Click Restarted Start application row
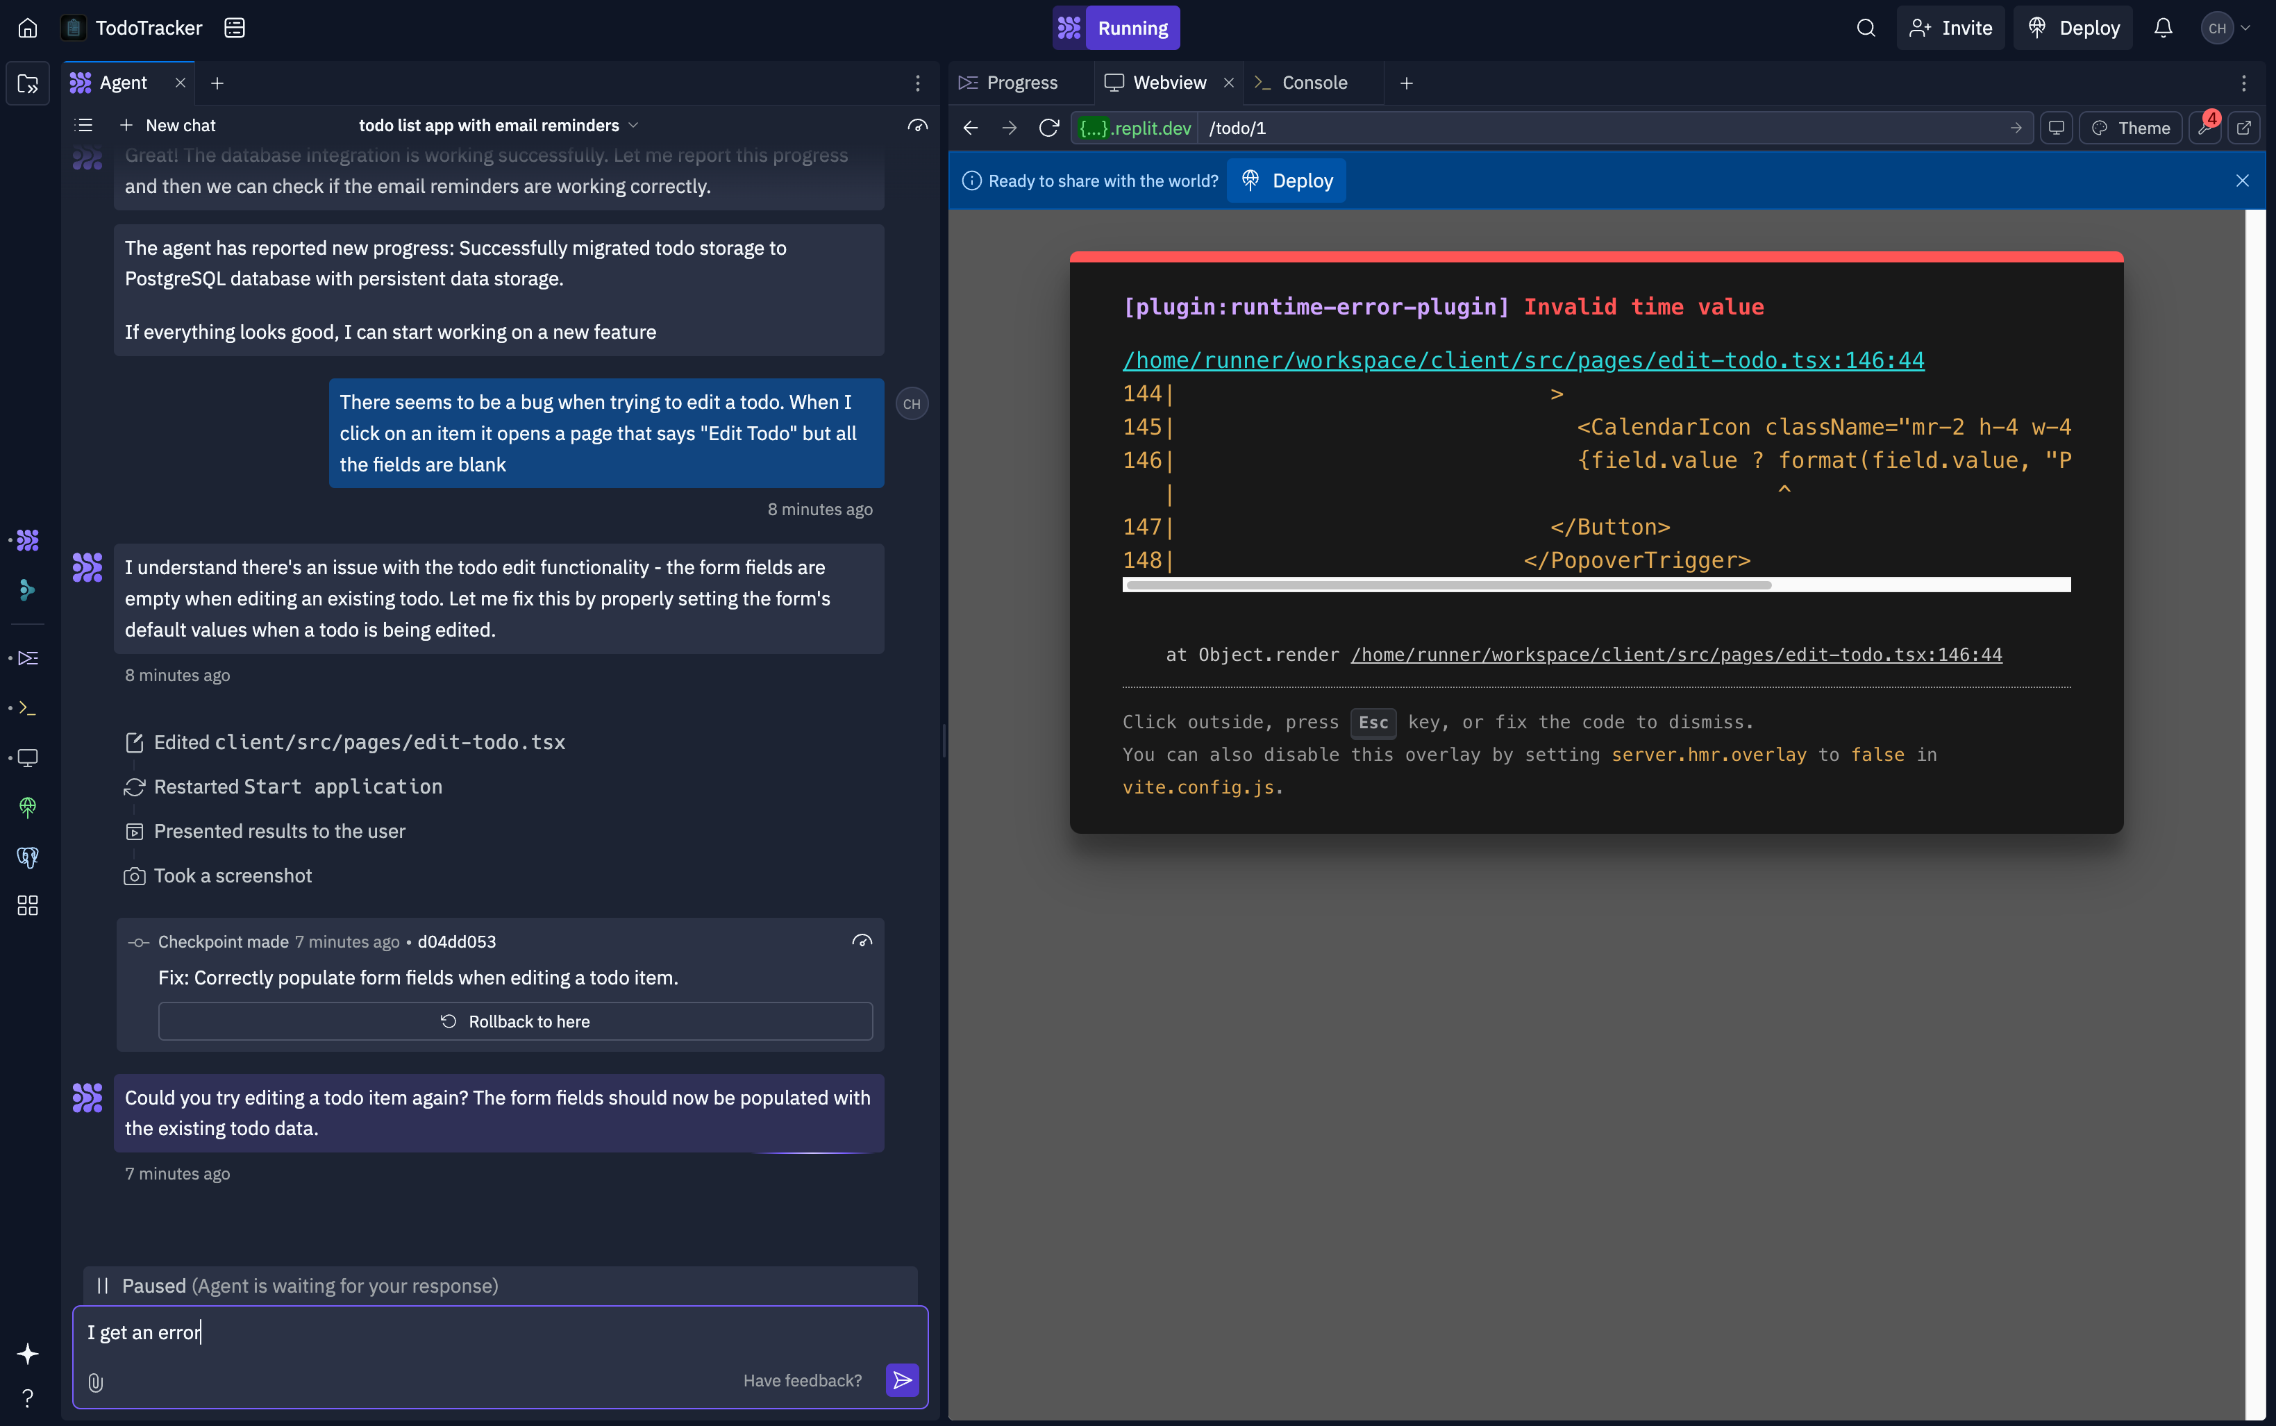 (283, 787)
